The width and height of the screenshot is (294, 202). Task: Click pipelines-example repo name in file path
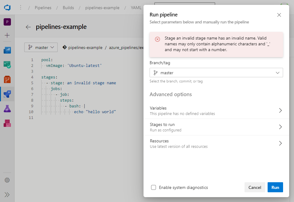click(x=85, y=47)
